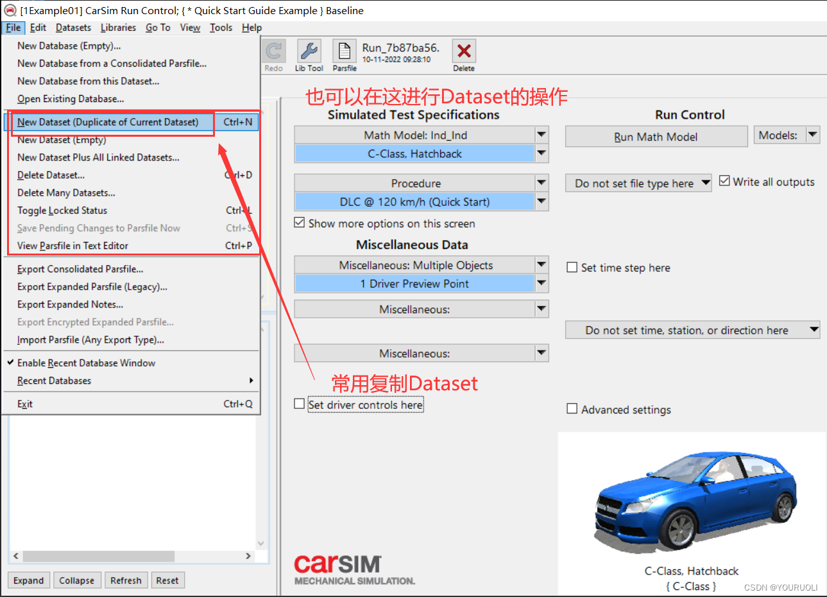Check the Advanced settings box
This screenshot has width=827, height=597.
tap(572, 409)
